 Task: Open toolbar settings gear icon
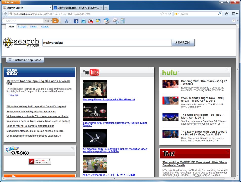pos(234,21)
